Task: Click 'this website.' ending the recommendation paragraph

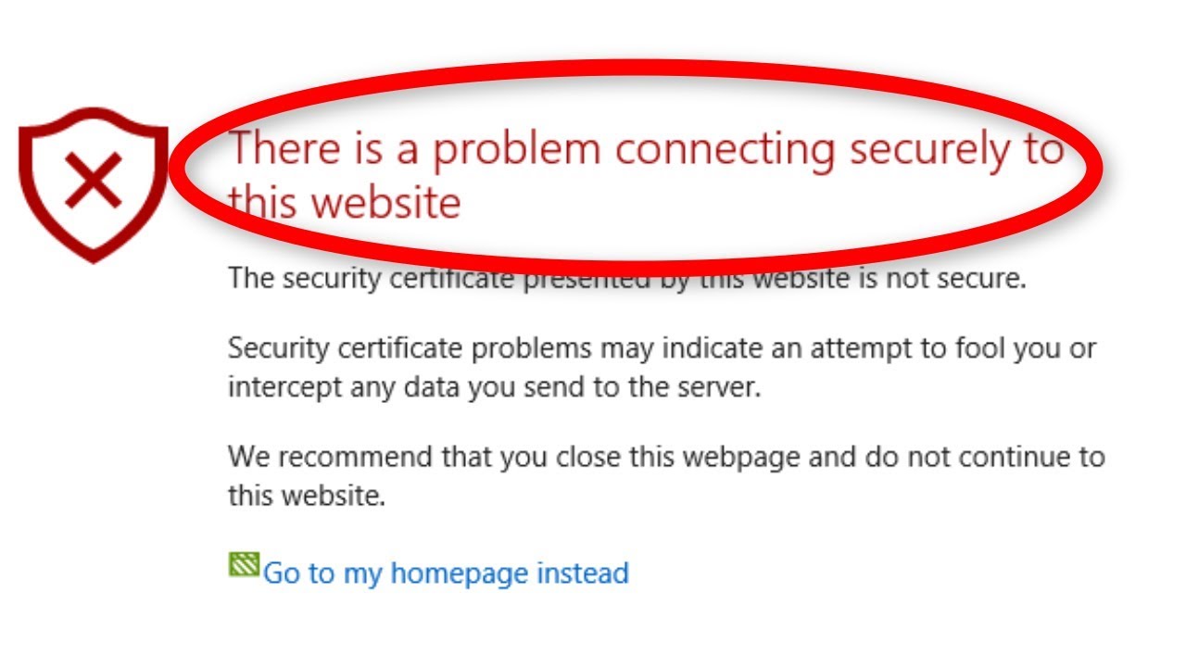Action: coord(307,496)
